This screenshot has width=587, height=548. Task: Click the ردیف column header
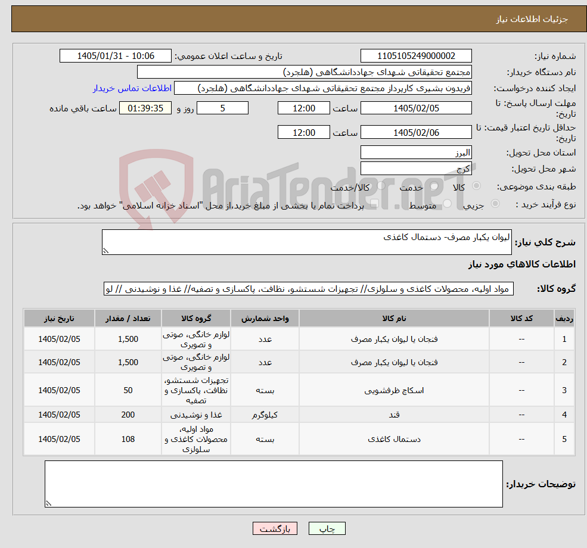coord(564,318)
